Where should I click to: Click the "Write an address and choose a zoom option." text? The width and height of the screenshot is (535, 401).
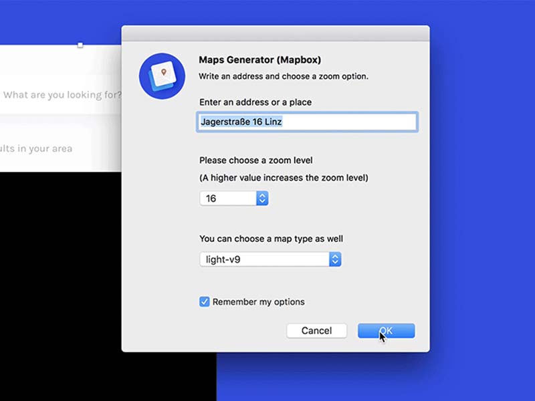tap(284, 76)
